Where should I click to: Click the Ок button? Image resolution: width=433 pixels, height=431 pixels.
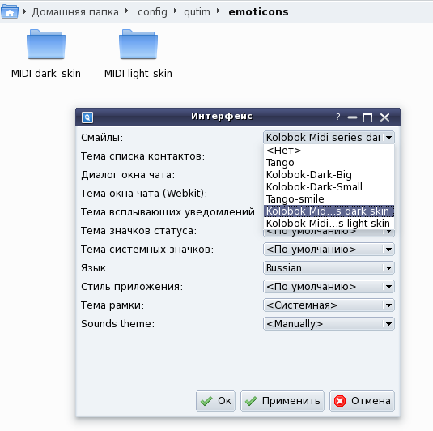pyautogui.click(x=215, y=401)
